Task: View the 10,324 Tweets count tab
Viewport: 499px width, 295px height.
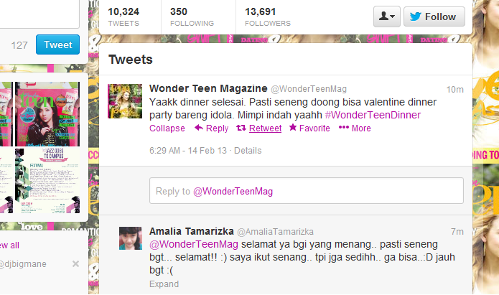Action: (x=123, y=17)
